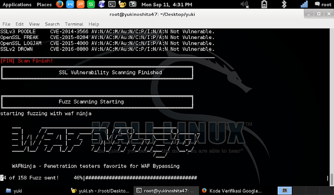Select the second workspace in switcher
Screen dimensions: 334x195
tap(299, 190)
